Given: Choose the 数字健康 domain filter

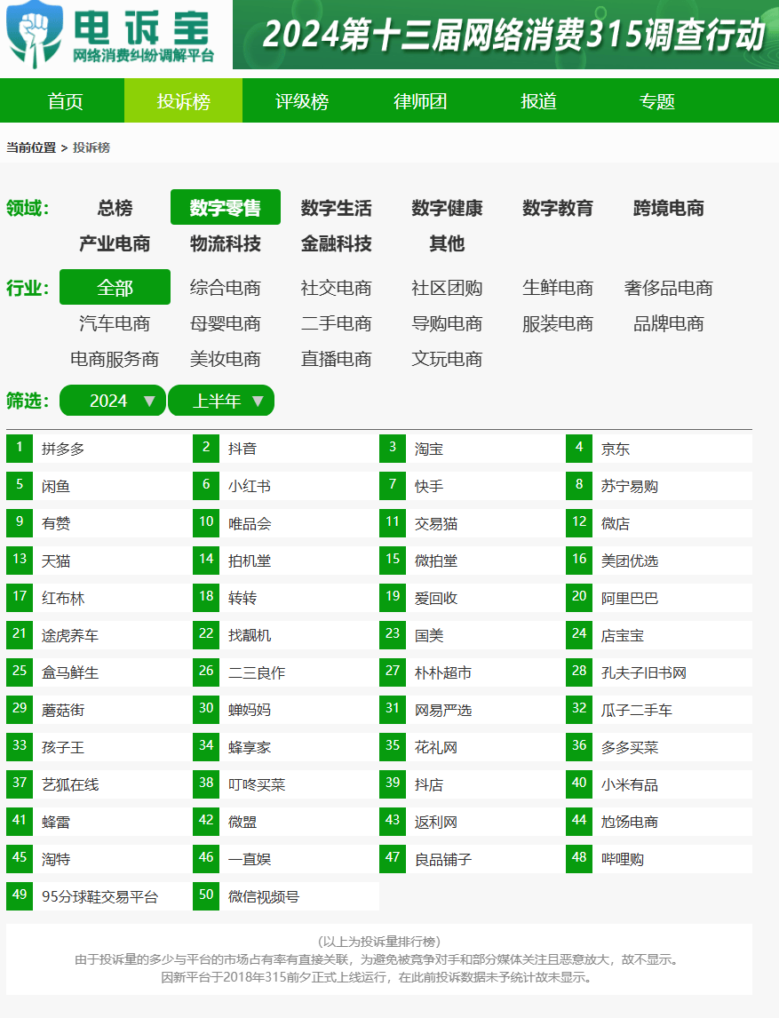Looking at the screenshot, I should 448,208.
